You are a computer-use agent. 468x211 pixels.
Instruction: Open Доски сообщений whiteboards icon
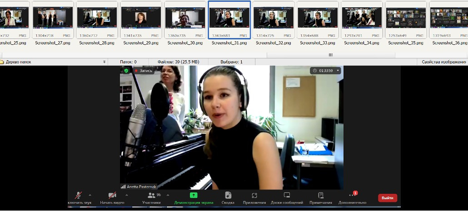(x=287, y=195)
